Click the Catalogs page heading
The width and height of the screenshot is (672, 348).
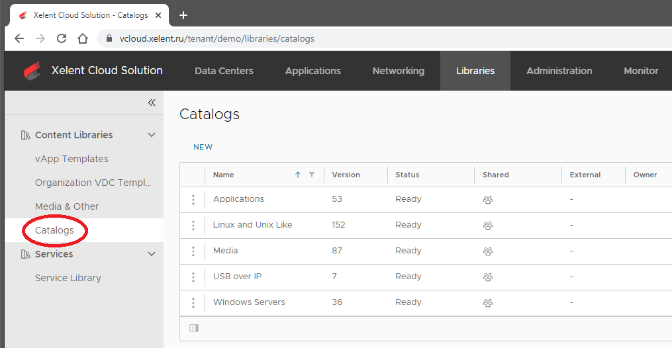210,114
